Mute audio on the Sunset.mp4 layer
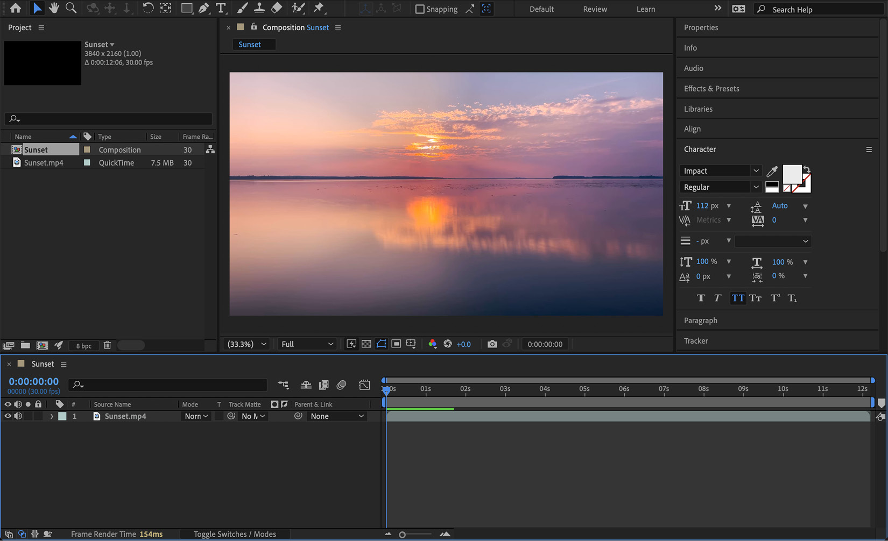This screenshot has height=541, width=888. click(x=18, y=416)
